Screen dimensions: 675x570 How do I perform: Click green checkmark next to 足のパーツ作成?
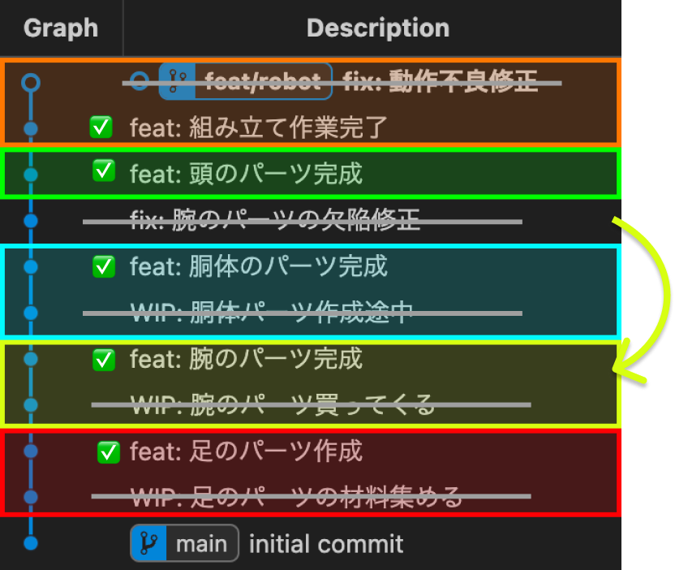click(x=109, y=452)
